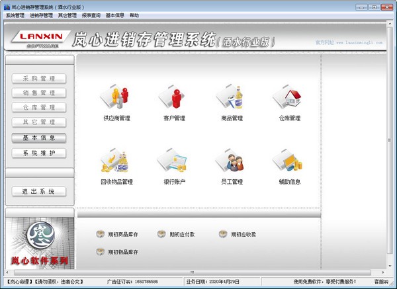Click the application icon in title bar
Screen dimensions: 397x289
(x=7, y=7)
